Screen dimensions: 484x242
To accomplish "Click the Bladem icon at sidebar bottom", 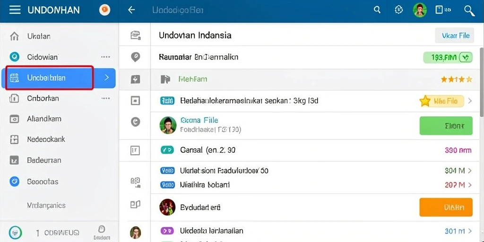I will pos(102,232).
